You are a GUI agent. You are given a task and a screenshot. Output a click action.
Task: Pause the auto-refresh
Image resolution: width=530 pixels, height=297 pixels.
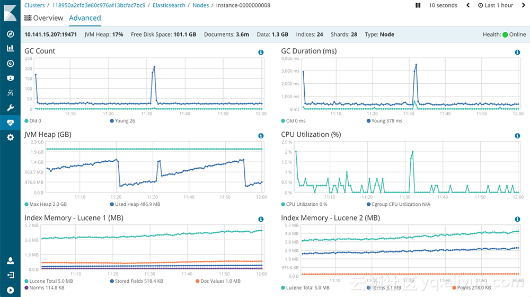tap(418, 5)
